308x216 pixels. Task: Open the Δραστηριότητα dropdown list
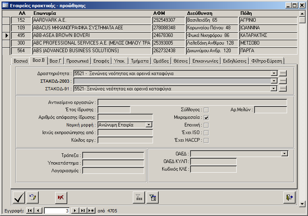(274, 73)
